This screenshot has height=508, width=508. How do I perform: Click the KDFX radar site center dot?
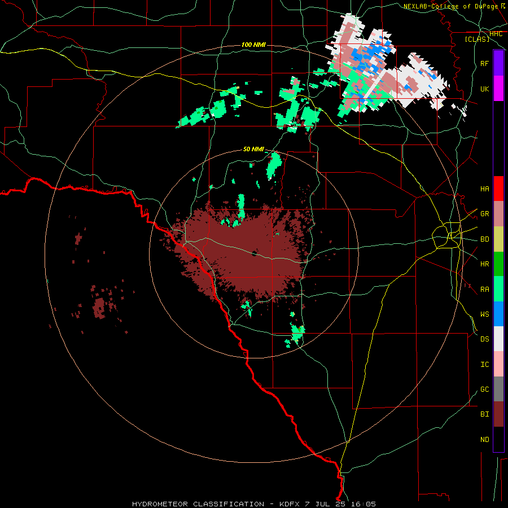[255, 253]
